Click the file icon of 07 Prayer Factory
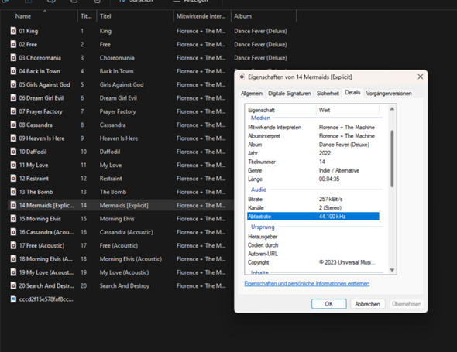The height and width of the screenshot is (352, 457). tap(13, 111)
